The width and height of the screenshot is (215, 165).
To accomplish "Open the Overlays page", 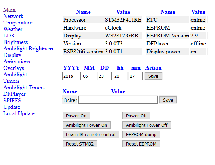I will click(x=14, y=68).
